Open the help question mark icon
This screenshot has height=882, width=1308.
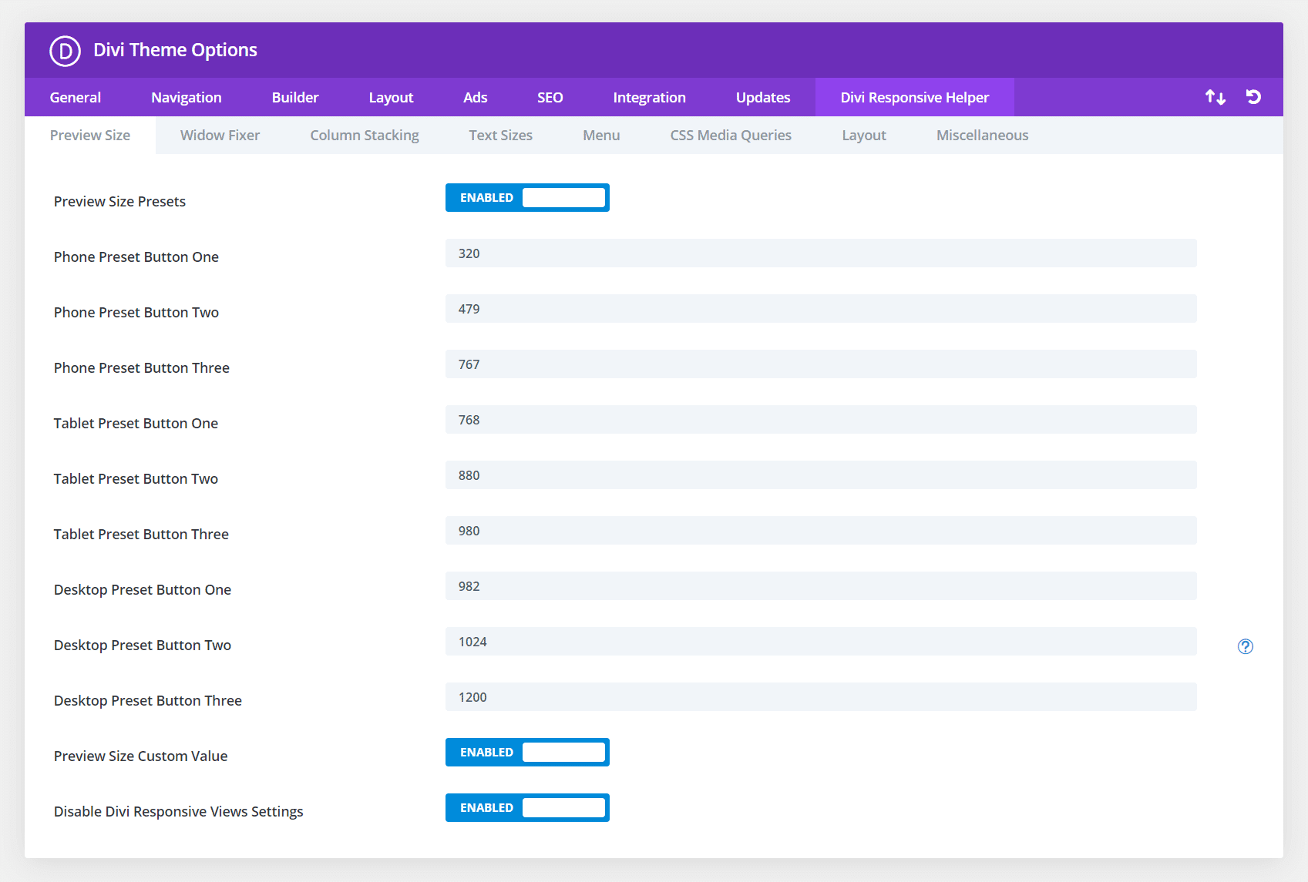point(1246,646)
